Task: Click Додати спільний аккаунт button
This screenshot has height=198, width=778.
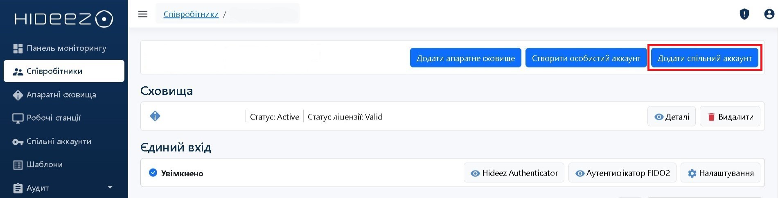Action: [704, 58]
